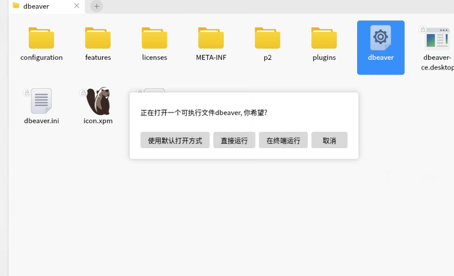Choose 在终端运行 to run in terminal
This screenshot has width=454, height=276.
pyautogui.click(x=283, y=140)
